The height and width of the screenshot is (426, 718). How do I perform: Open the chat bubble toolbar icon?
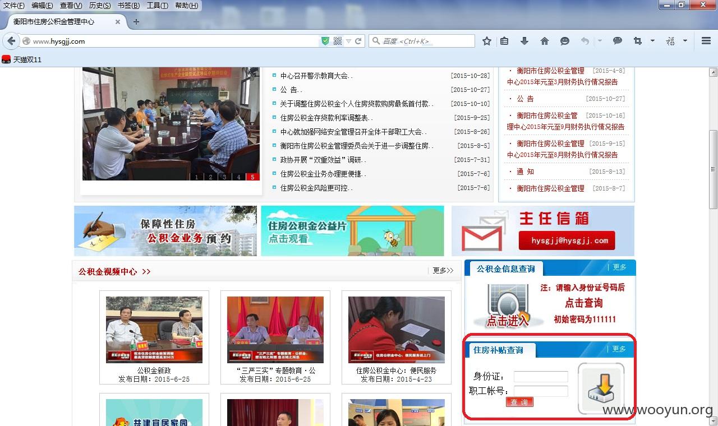pyautogui.click(x=618, y=41)
